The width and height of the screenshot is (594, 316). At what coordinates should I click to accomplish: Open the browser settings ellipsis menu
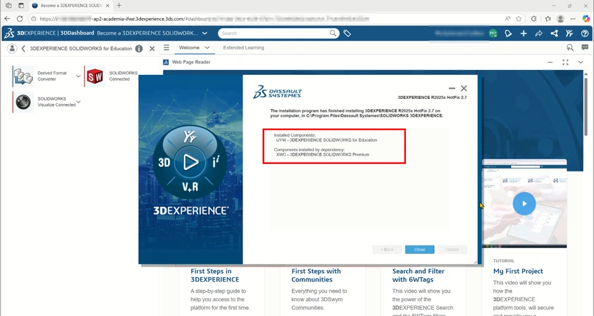(x=573, y=19)
